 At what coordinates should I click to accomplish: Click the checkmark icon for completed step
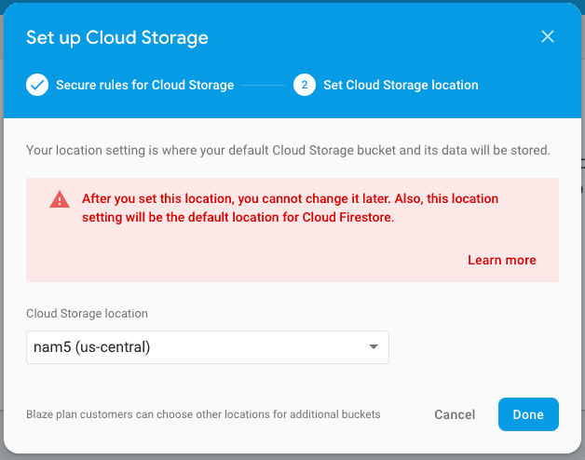point(37,85)
